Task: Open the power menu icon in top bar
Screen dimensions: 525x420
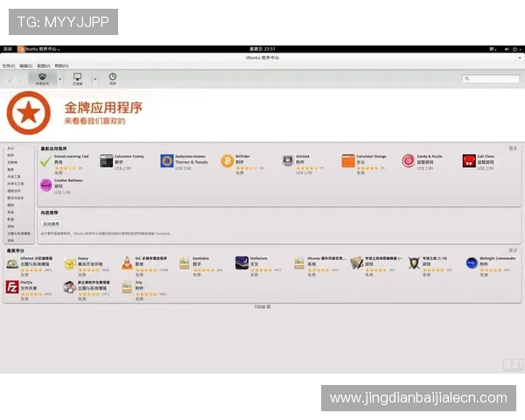Action: [515, 49]
